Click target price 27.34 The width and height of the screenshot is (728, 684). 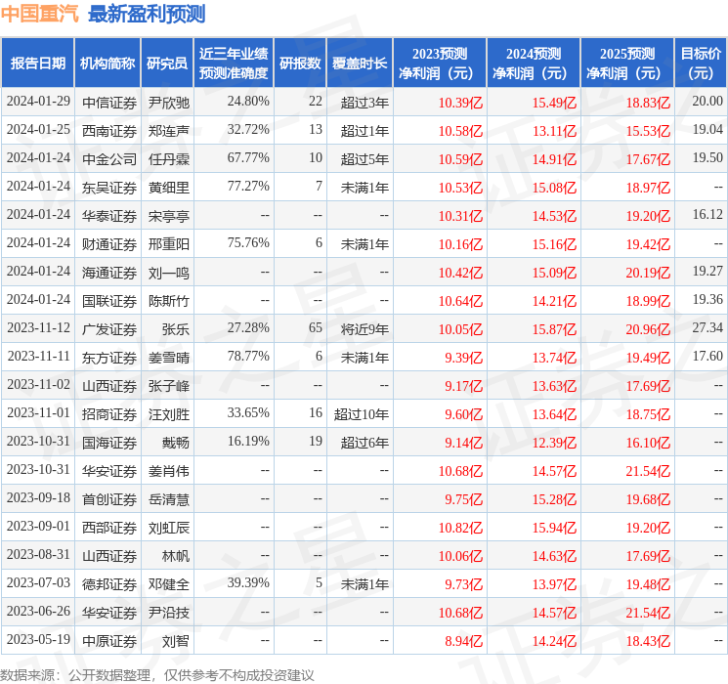(x=707, y=328)
